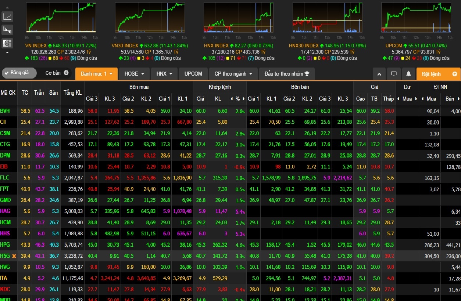The width and height of the screenshot is (461, 301).
Task: Open the Đầu tư theo nhóm tab
Action: tap(286, 74)
